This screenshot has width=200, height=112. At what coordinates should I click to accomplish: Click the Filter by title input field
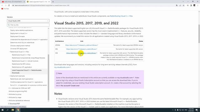click(28, 25)
